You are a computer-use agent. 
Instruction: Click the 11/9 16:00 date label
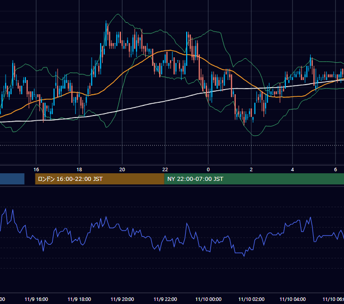(x=36, y=299)
